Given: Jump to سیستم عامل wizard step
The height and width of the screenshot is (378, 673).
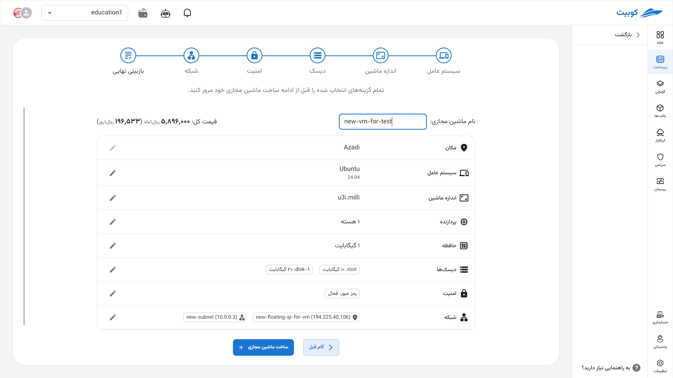Looking at the screenshot, I should [x=444, y=56].
